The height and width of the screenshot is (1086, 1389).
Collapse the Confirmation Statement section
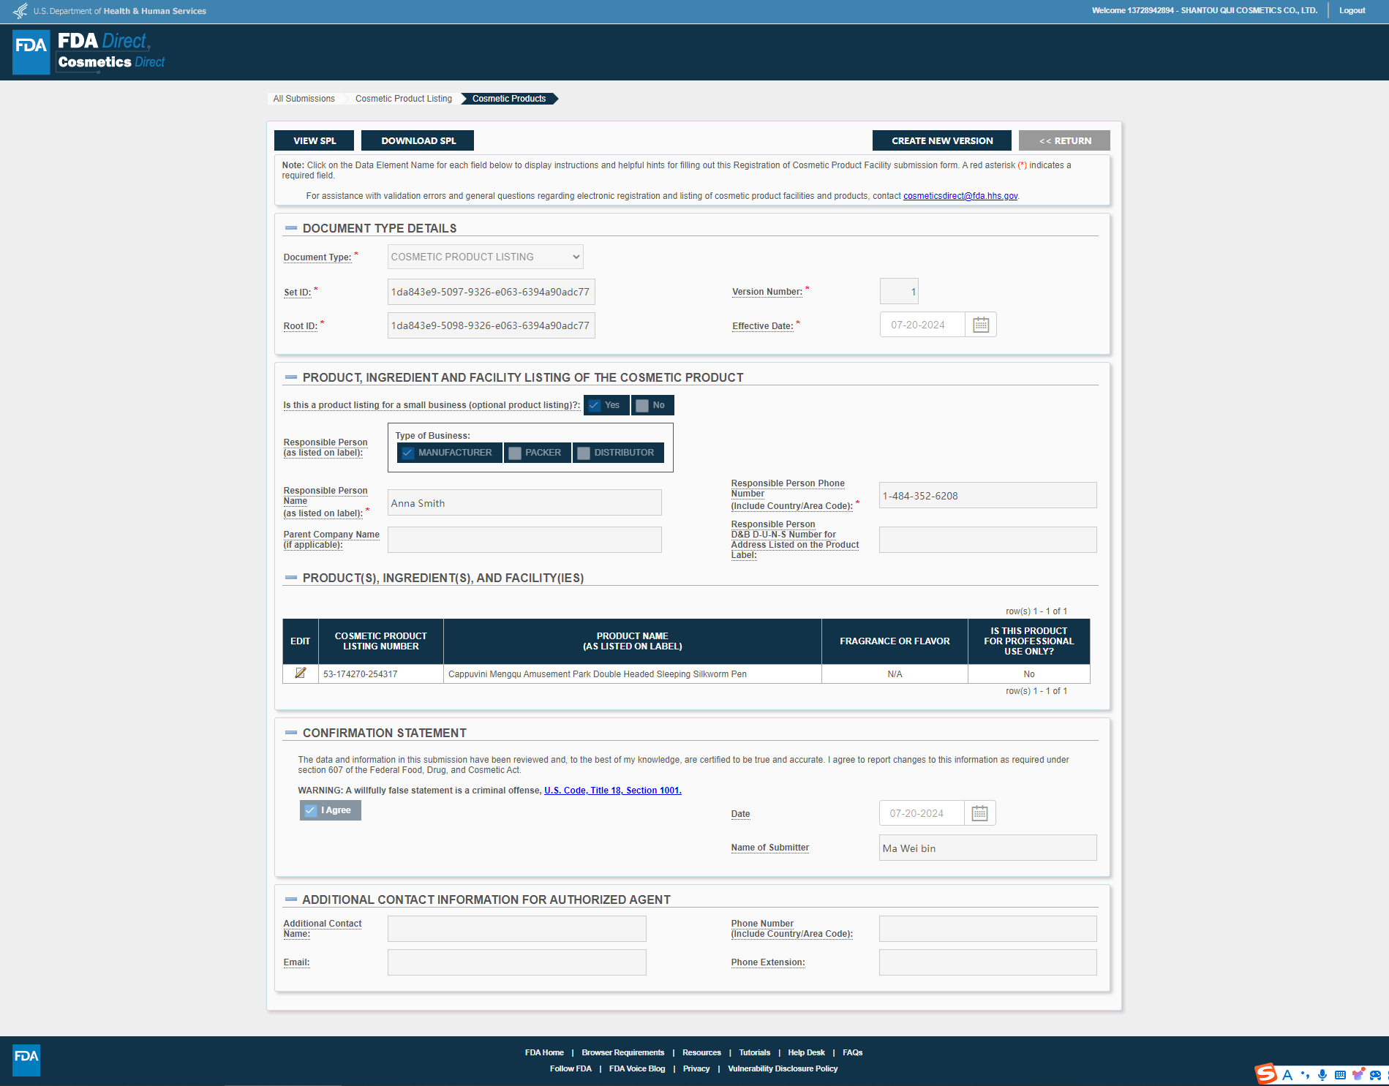pyautogui.click(x=291, y=733)
